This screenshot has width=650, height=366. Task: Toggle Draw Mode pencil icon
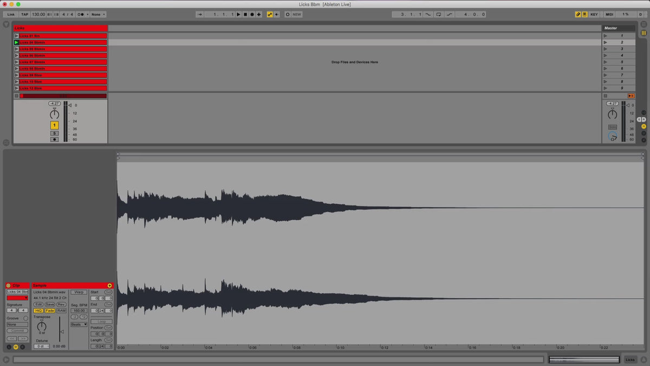(578, 15)
